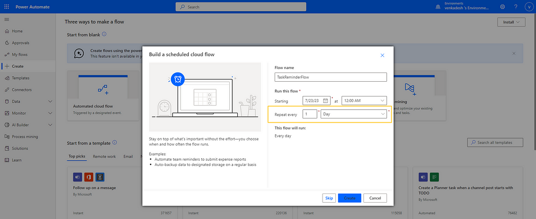Open My flows in navigation

(x=28, y=54)
